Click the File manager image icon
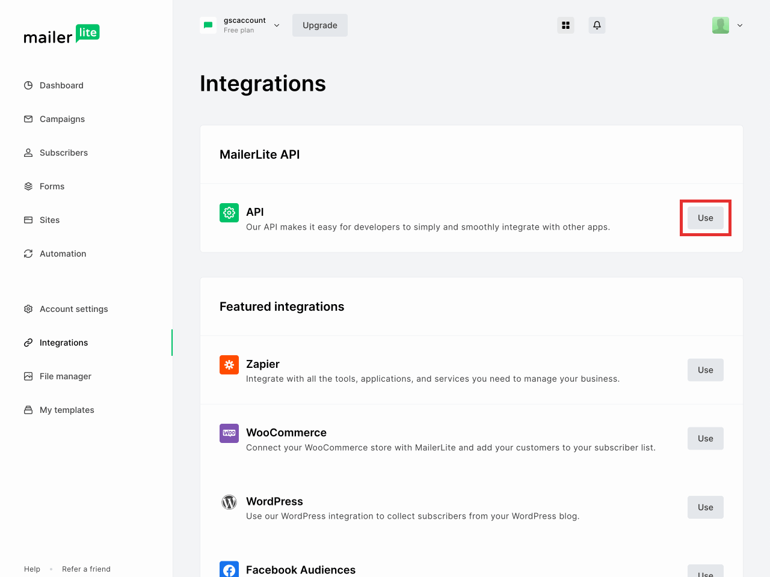The height and width of the screenshot is (577, 770). (28, 376)
